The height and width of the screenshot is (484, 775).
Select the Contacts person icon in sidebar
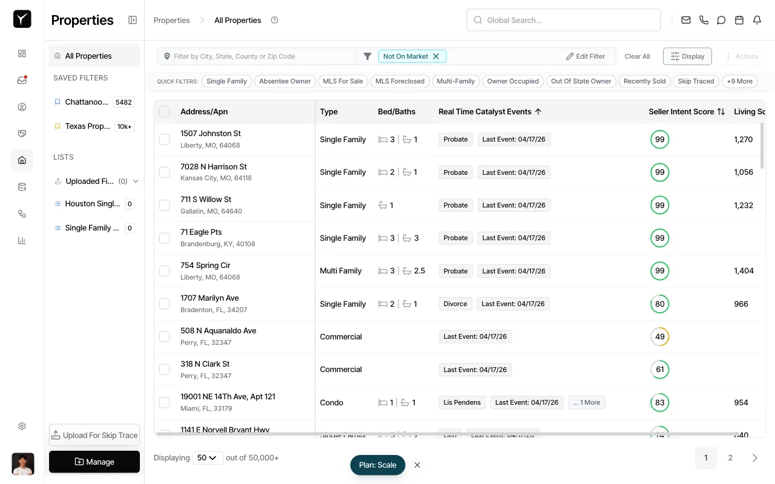(x=22, y=106)
